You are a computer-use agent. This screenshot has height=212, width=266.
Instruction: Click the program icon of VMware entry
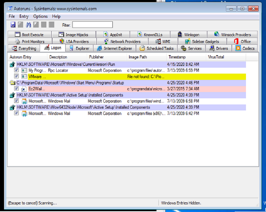[x=24, y=76]
